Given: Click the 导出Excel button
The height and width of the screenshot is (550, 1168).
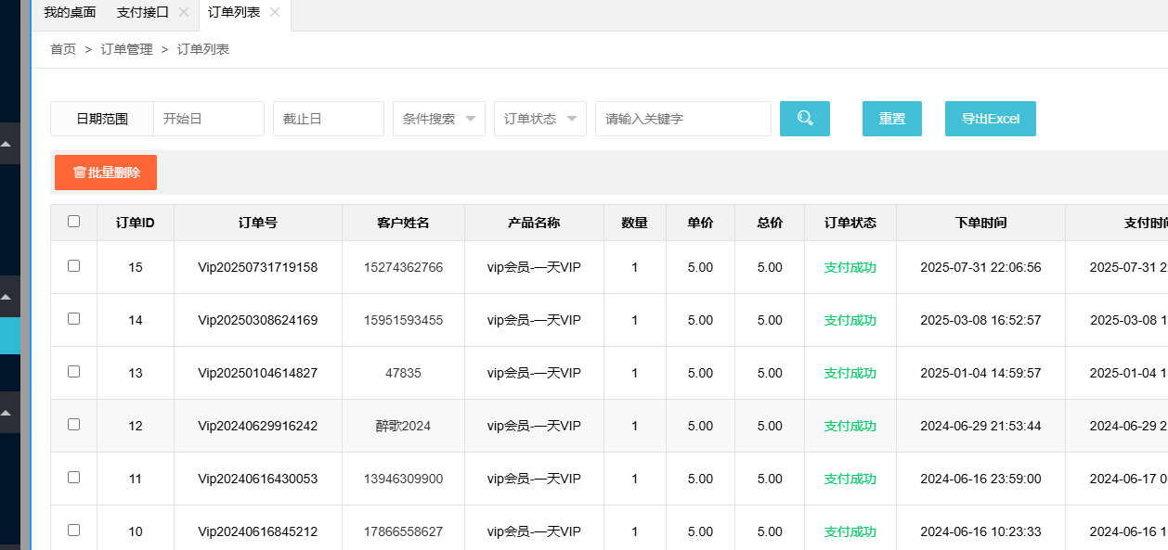Looking at the screenshot, I should 990,118.
